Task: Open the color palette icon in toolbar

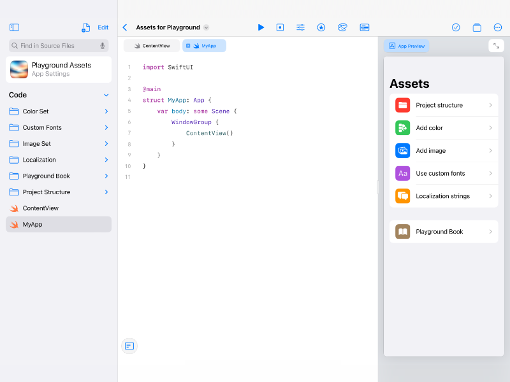Action: click(x=342, y=27)
